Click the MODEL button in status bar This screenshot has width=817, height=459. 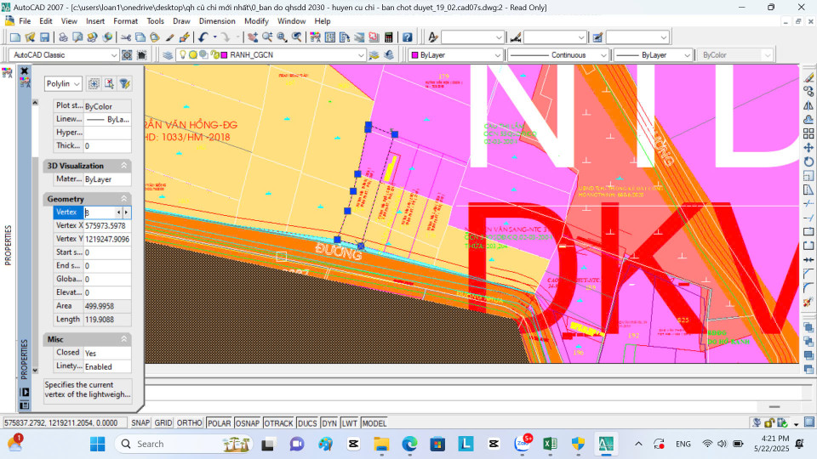(374, 423)
